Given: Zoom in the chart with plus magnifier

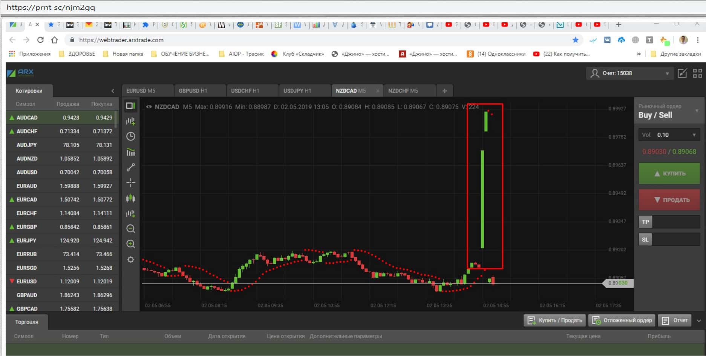Looking at the screenshot, I should 130,244.
